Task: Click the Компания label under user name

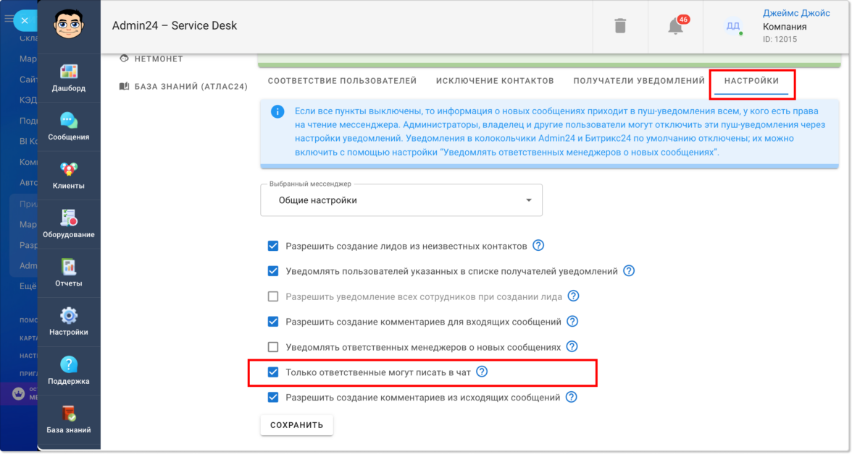Action: [x=784, y=27]
